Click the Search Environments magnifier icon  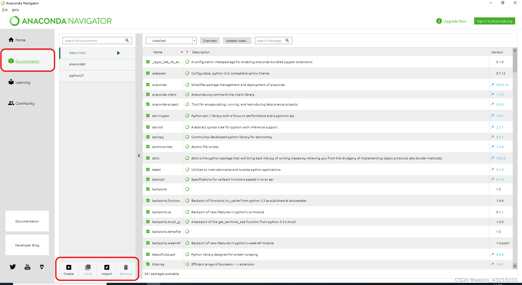(127, 41)
